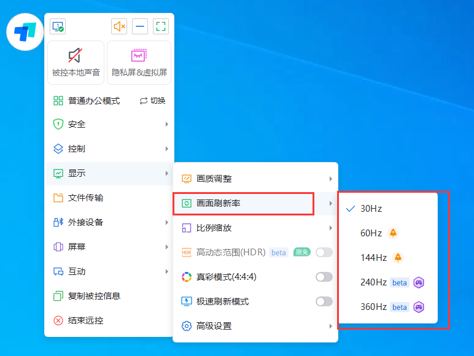The width and height of the screenshot is (474, 356).
Task: Click the layers icon beside 控制
Action: pos(58,149)
